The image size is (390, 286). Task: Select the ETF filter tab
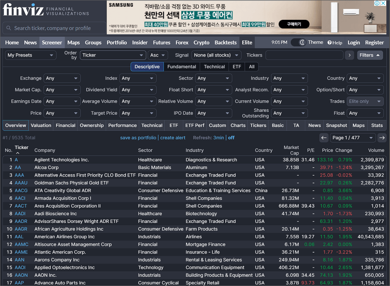(x=237, y=67)
